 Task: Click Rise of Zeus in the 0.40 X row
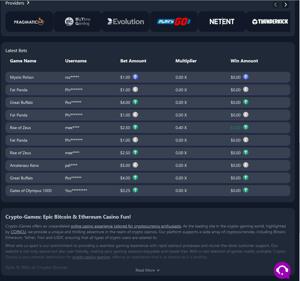[x=21, y=128]
